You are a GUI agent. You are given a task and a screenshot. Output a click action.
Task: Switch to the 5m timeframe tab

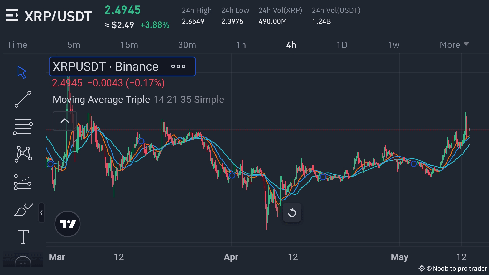pos(74,45)
